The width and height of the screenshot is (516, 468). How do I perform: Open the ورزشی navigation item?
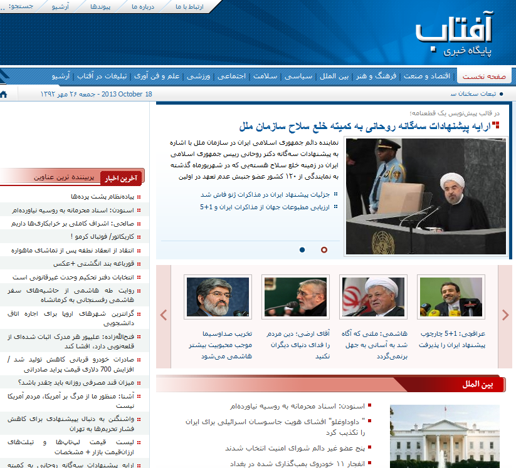point(198,76)
